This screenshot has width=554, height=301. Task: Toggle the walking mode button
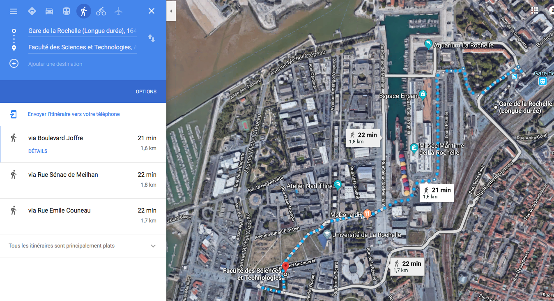click(84, 11)
